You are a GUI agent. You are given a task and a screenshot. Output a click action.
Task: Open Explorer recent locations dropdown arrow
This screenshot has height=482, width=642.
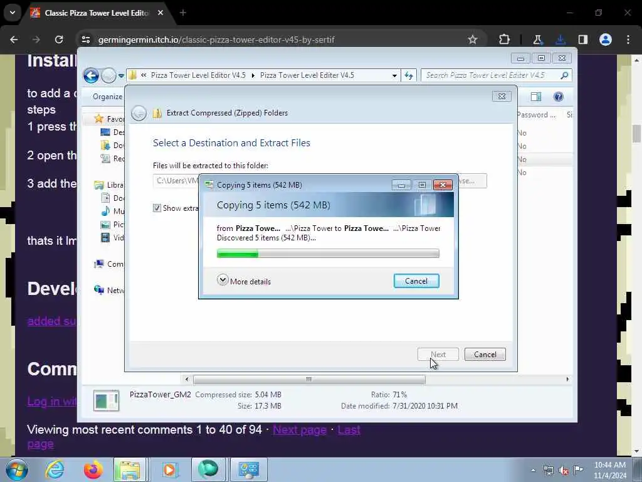pyautogui.click(x=121, y=76)
